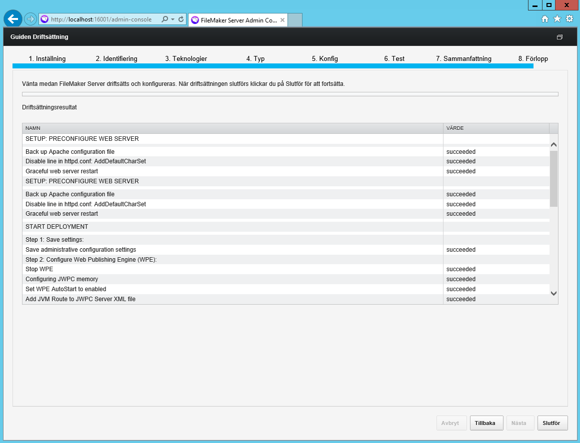Go to step 8. Förlopp
The width and height of the screenshot is (580, 443).
click(533, 58)
